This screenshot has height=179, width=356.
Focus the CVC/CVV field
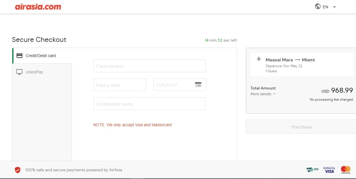coord(180,85)
